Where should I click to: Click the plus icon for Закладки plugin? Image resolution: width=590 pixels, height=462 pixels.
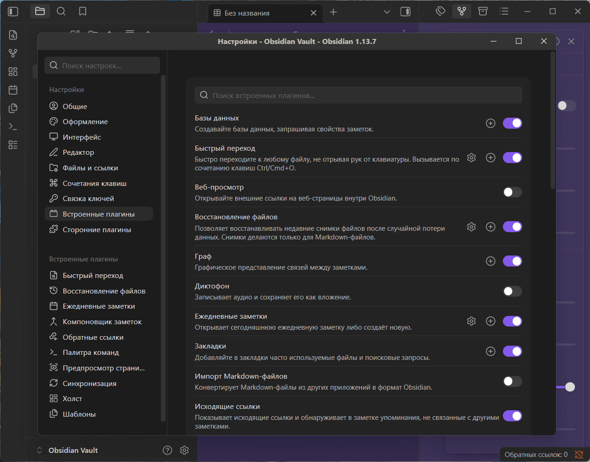(x=491, y=351)
